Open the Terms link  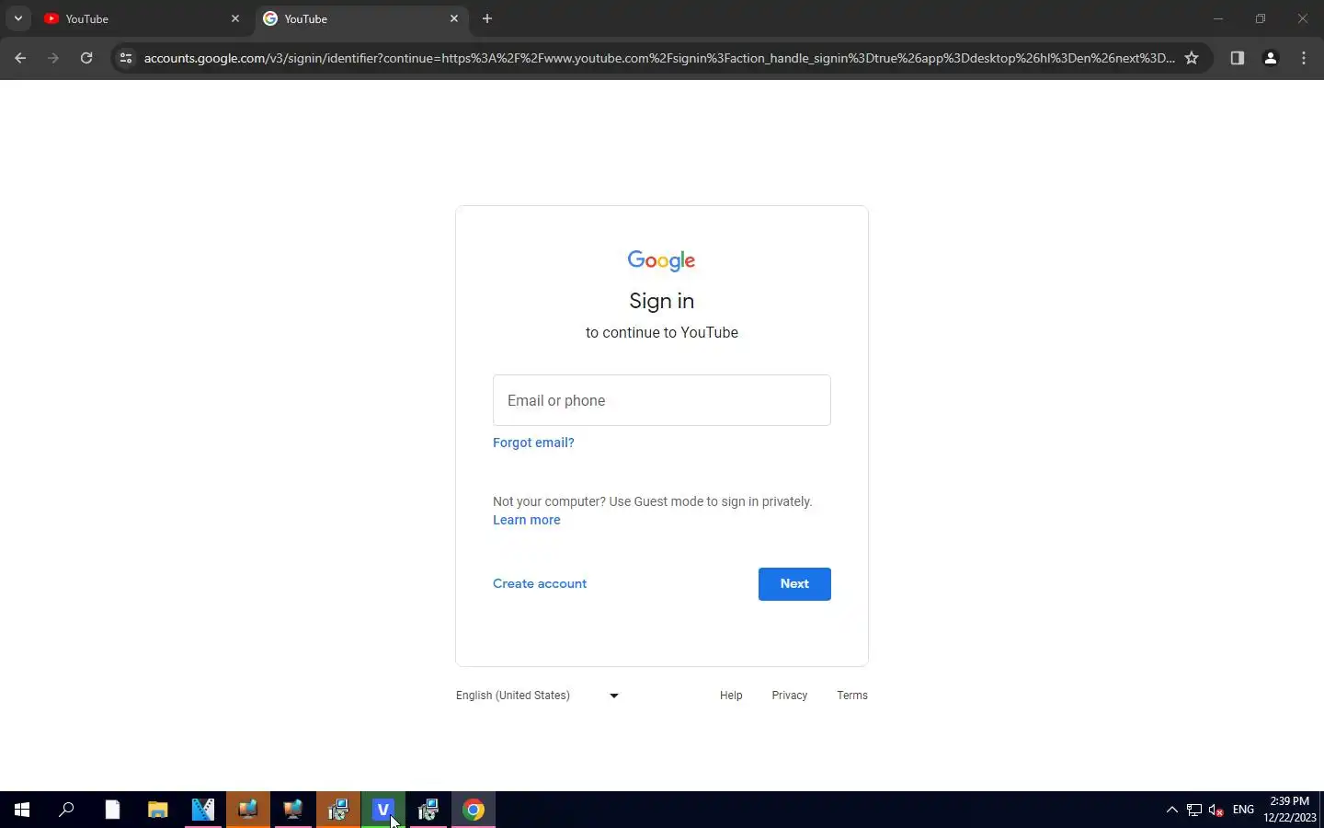pos(852,696)
